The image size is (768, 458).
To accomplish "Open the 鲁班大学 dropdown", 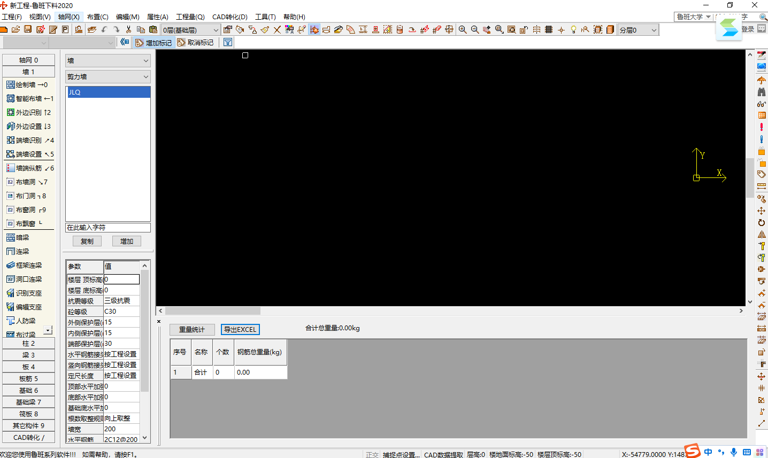I will pos(694,17).
